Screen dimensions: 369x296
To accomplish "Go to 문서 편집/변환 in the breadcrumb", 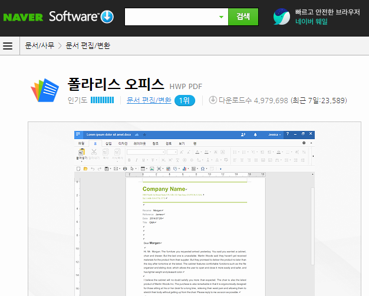I will pyautogui.click(x=88, y=45).
